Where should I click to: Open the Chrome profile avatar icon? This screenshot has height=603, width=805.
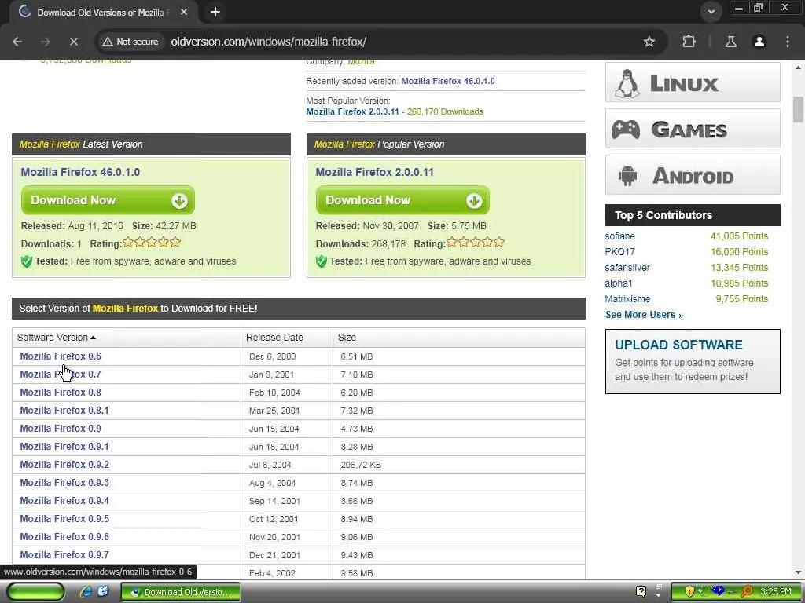(759, 42)
